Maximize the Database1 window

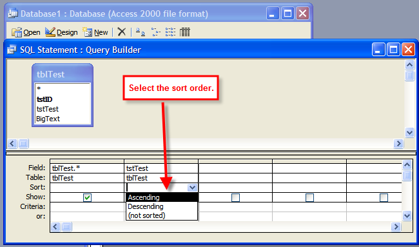287,14
